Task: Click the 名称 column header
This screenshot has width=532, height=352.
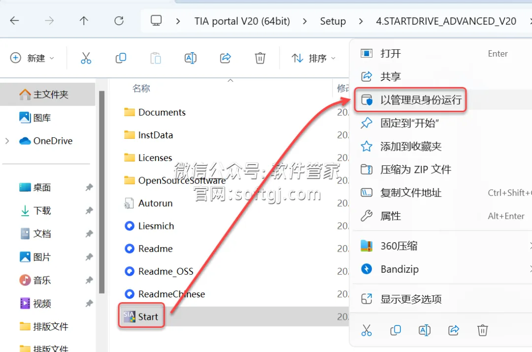Action: pos(141,89)
